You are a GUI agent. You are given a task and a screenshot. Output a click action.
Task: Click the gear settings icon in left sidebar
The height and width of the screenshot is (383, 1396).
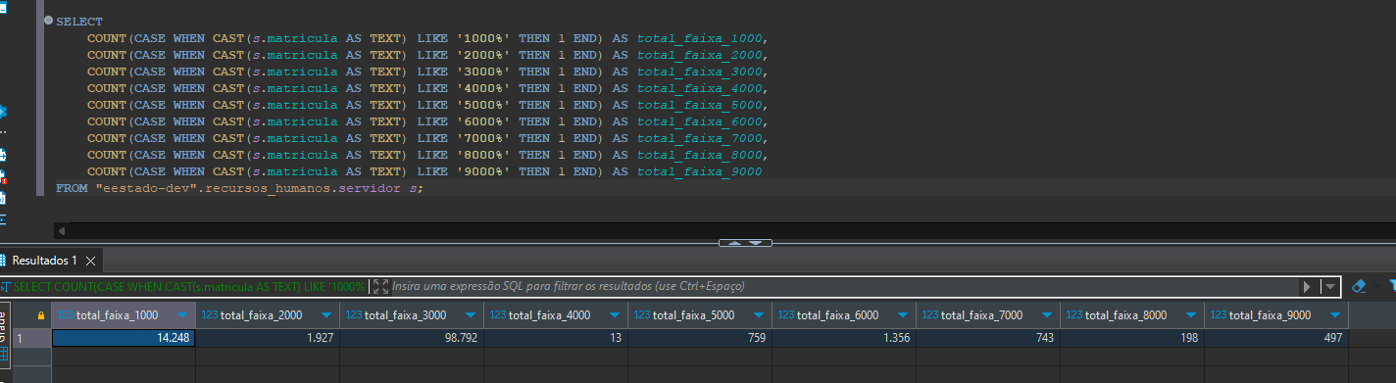click(x=3, y=110)
